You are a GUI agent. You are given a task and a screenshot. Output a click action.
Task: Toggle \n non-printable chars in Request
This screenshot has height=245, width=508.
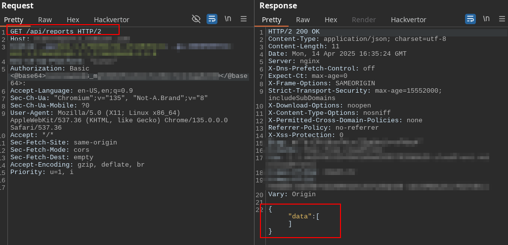tap(228, 19)
